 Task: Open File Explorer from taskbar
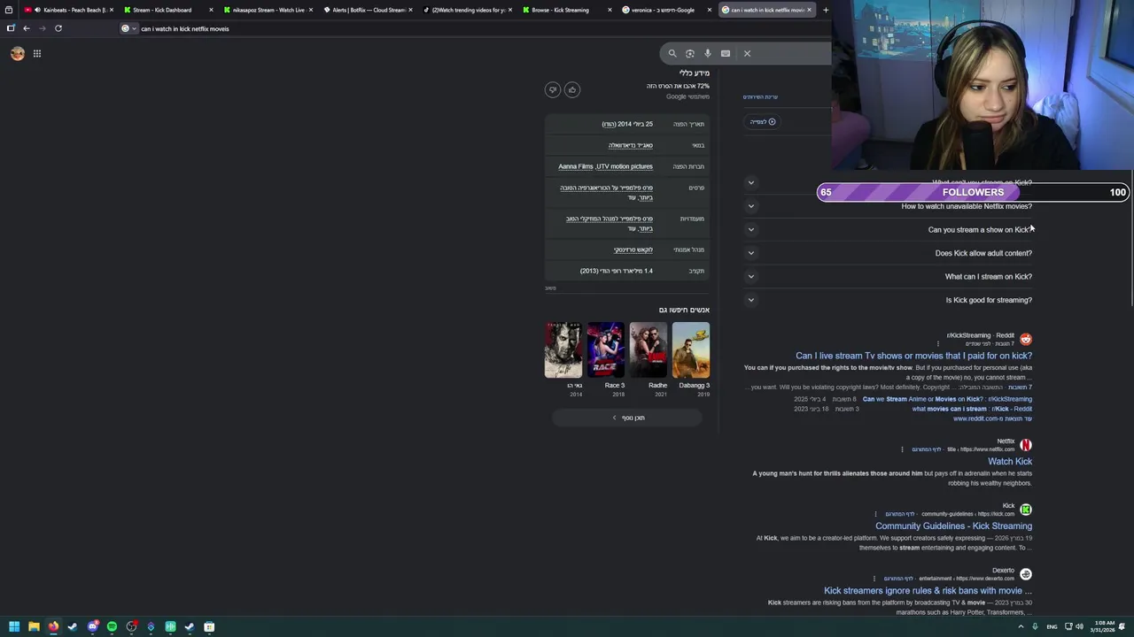point(34,626)
